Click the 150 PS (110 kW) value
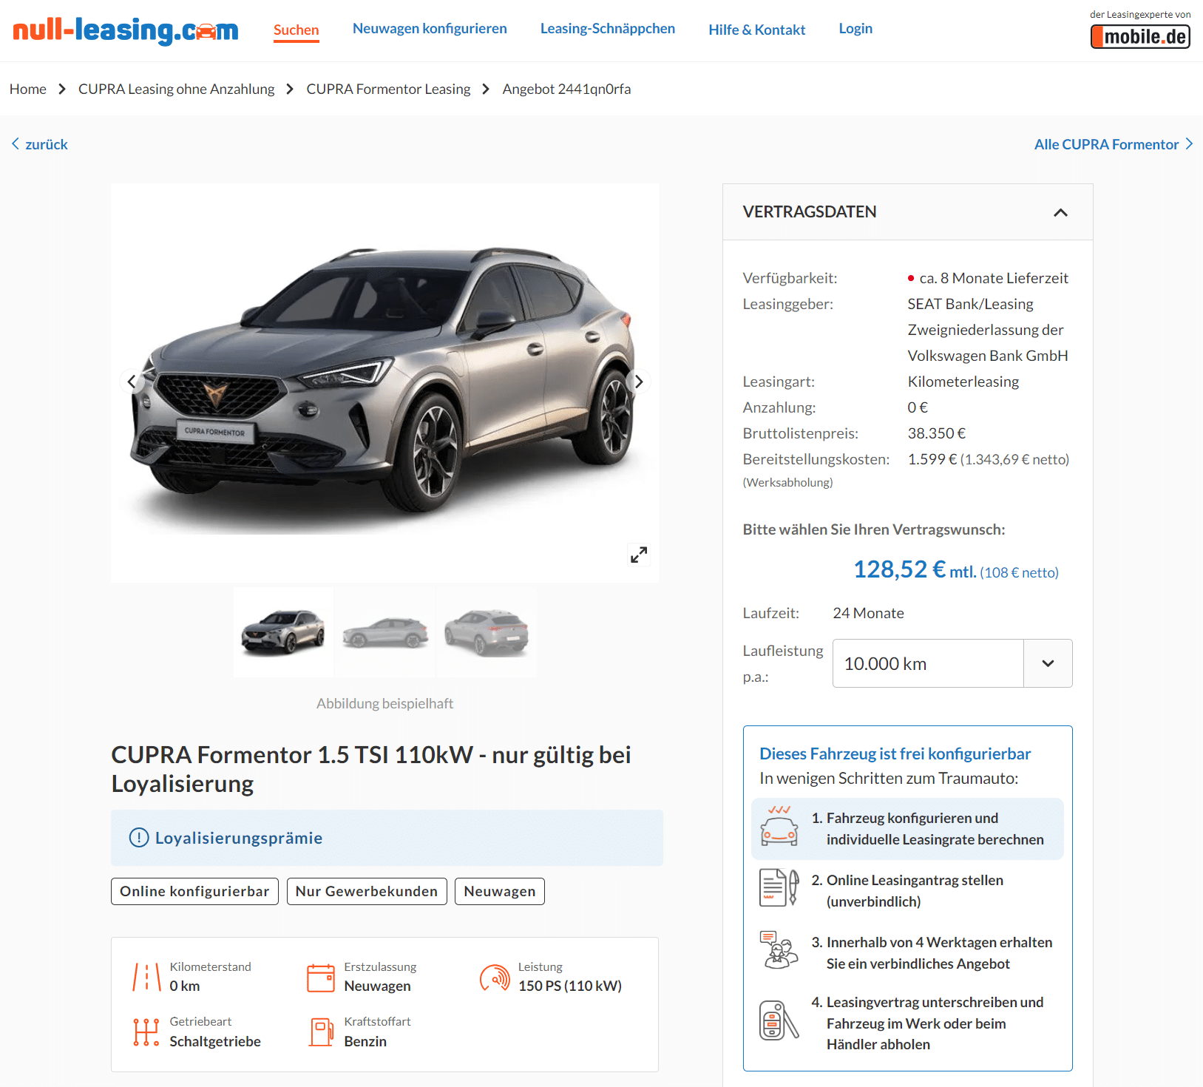1203x1087 pixels. coord(570,986)
